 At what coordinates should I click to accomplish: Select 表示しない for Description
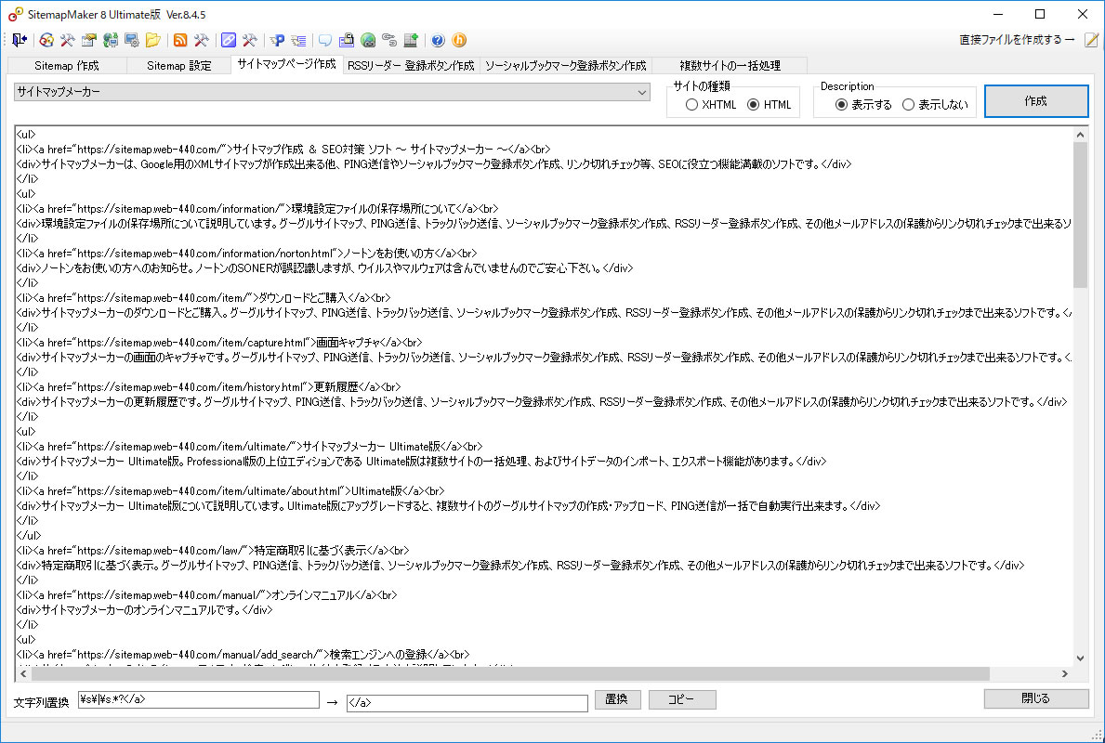tap(935, 104)
